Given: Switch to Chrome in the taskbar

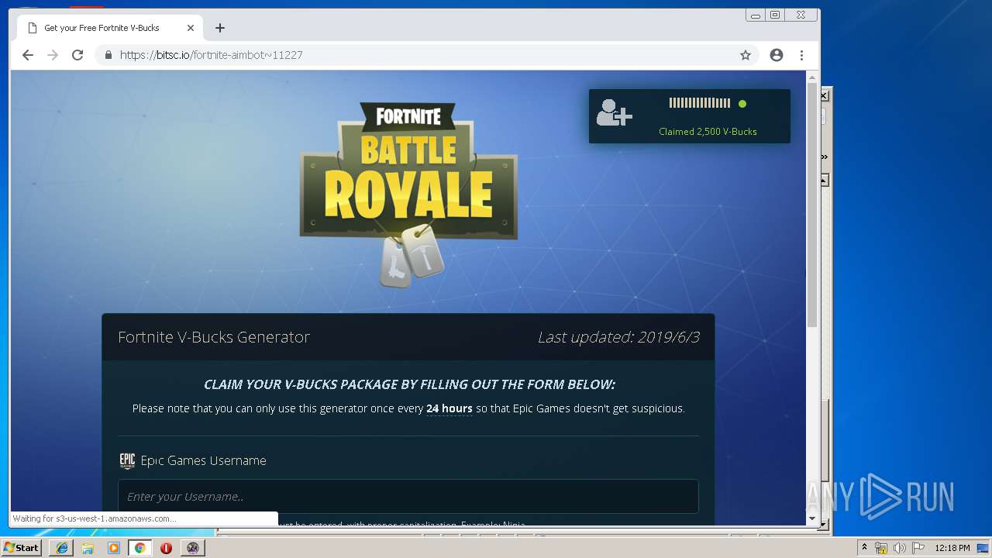Looking at the screenshot, I should (x=139, y=548).
